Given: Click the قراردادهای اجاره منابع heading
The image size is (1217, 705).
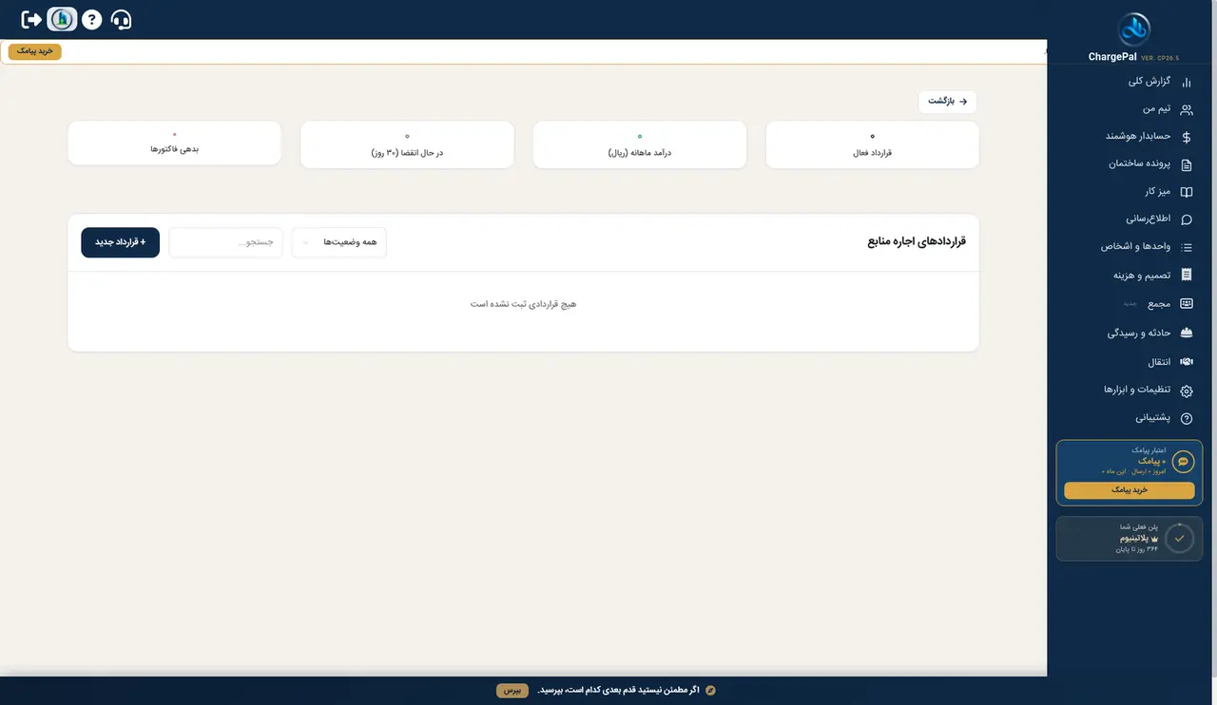Looking at the screenshot, I should coord(917,242).
